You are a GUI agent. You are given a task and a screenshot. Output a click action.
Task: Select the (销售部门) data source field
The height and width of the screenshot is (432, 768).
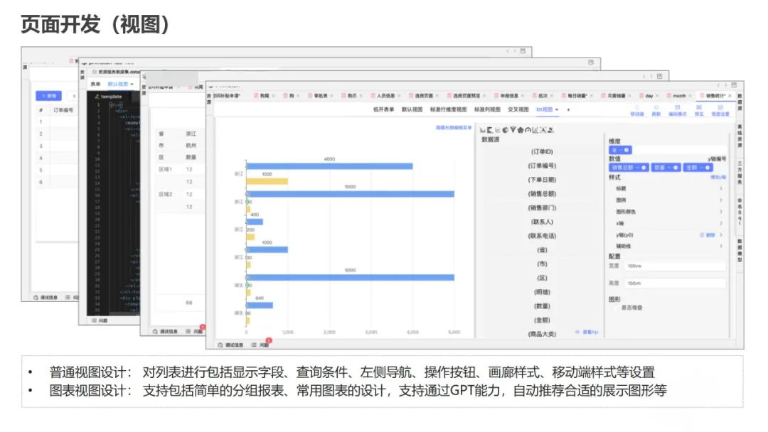tap(542, 208)
